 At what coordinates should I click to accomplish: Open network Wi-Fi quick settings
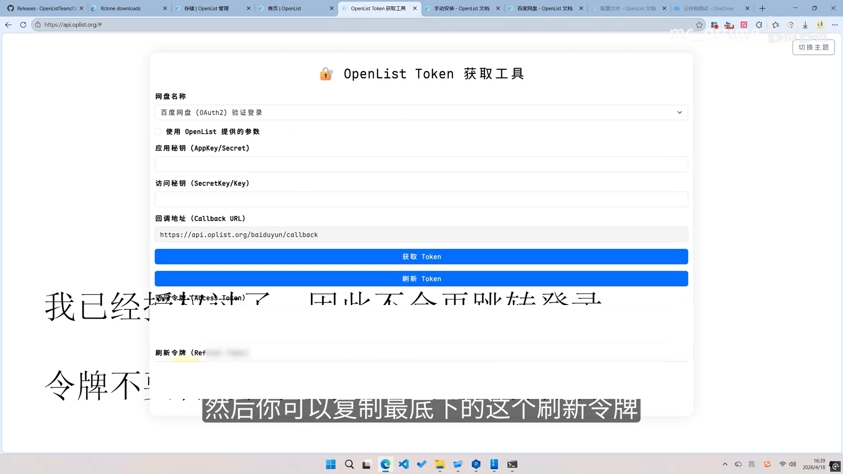pos(782,464)
